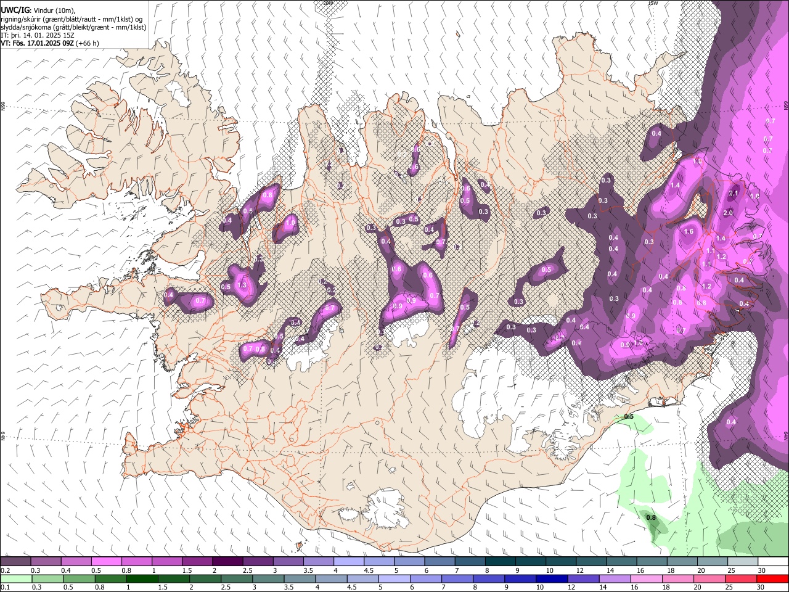The image size is (789, 592).
Task: Click the lower legend swatch labeled 0.1
Action: pos(16,578)
